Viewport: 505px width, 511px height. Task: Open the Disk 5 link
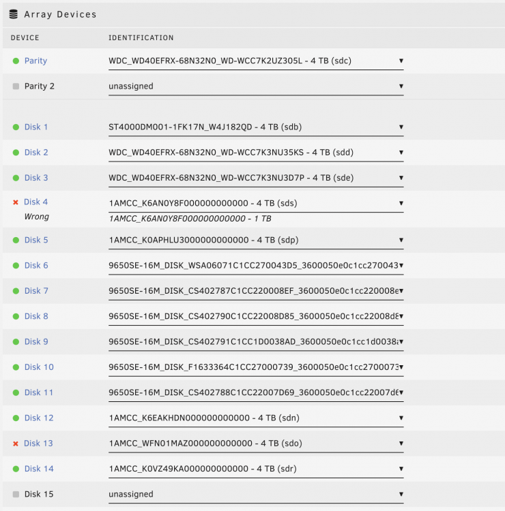[x=36, y=241]
